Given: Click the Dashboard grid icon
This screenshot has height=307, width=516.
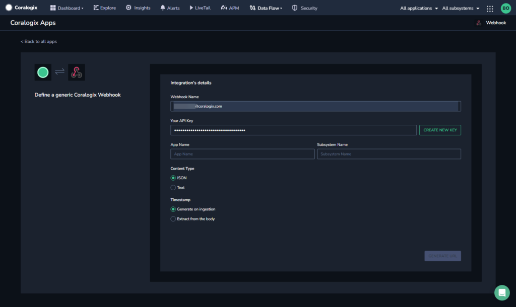Looking at the screenshot, I should 52,8.
